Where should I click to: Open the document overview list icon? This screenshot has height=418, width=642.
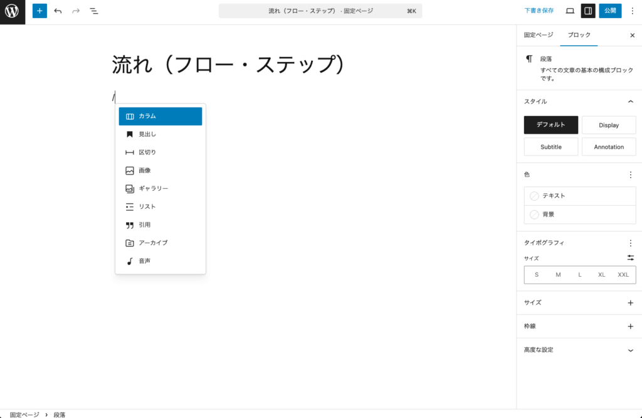click(x=93, y=11)
